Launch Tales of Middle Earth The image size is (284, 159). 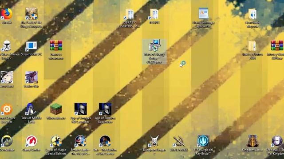tap(32, 109)
